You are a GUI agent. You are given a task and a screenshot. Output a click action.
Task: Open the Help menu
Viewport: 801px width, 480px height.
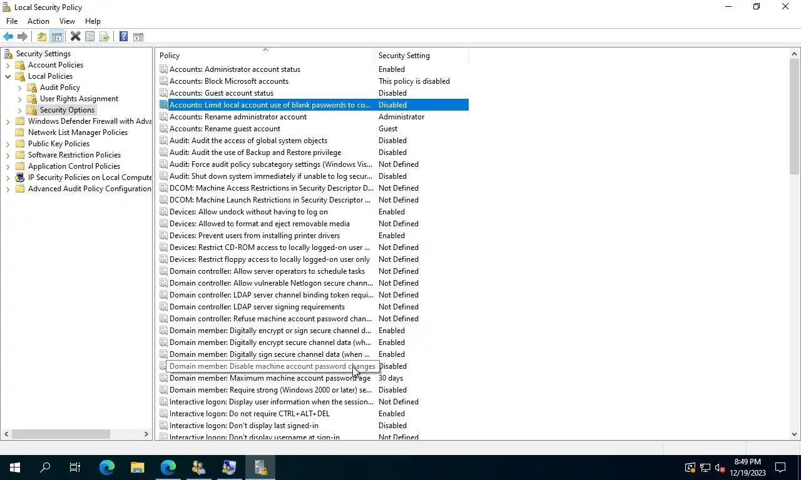[x=93, y=21]
